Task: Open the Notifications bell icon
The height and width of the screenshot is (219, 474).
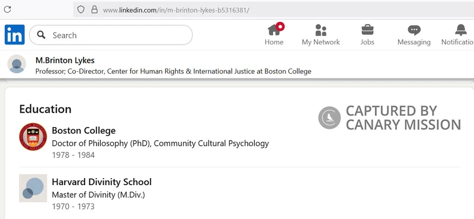Action: [x=461, y=30]
